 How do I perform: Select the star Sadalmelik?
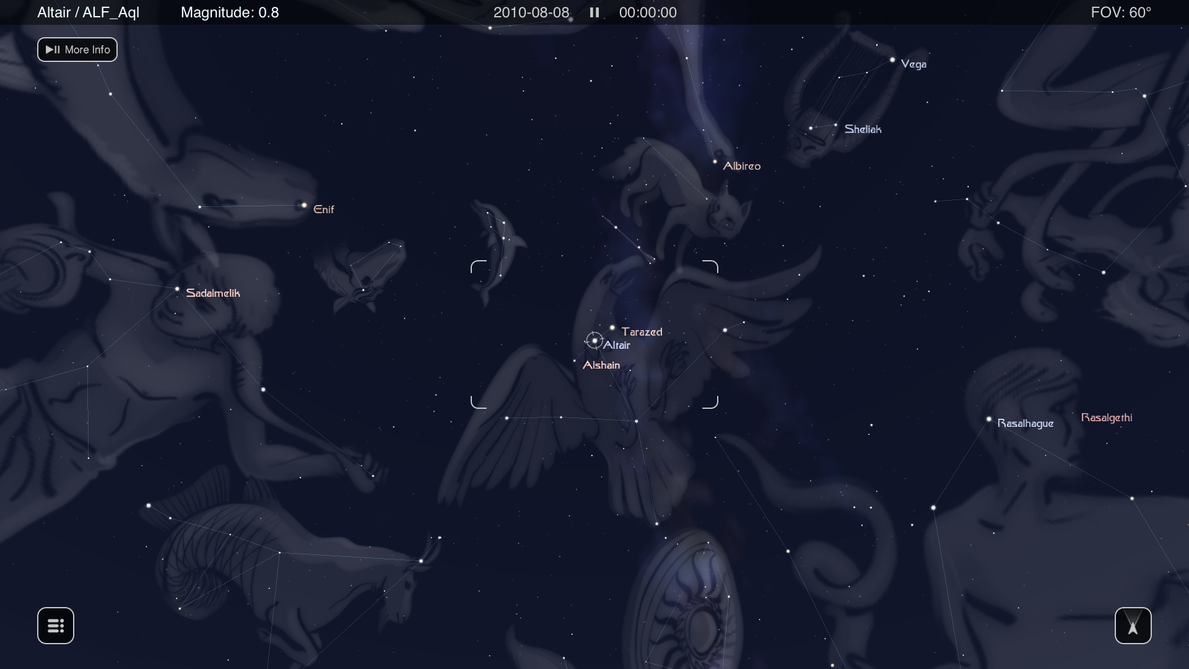[177, 289]
